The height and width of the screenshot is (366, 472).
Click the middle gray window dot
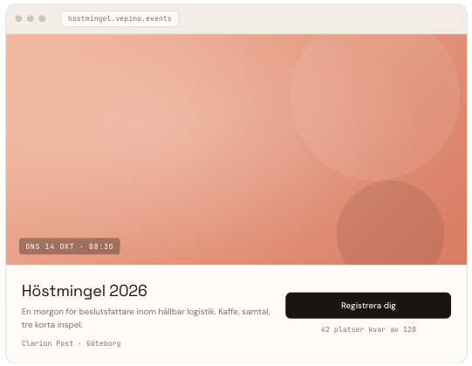pyautogui.click(x=31, y=18)
